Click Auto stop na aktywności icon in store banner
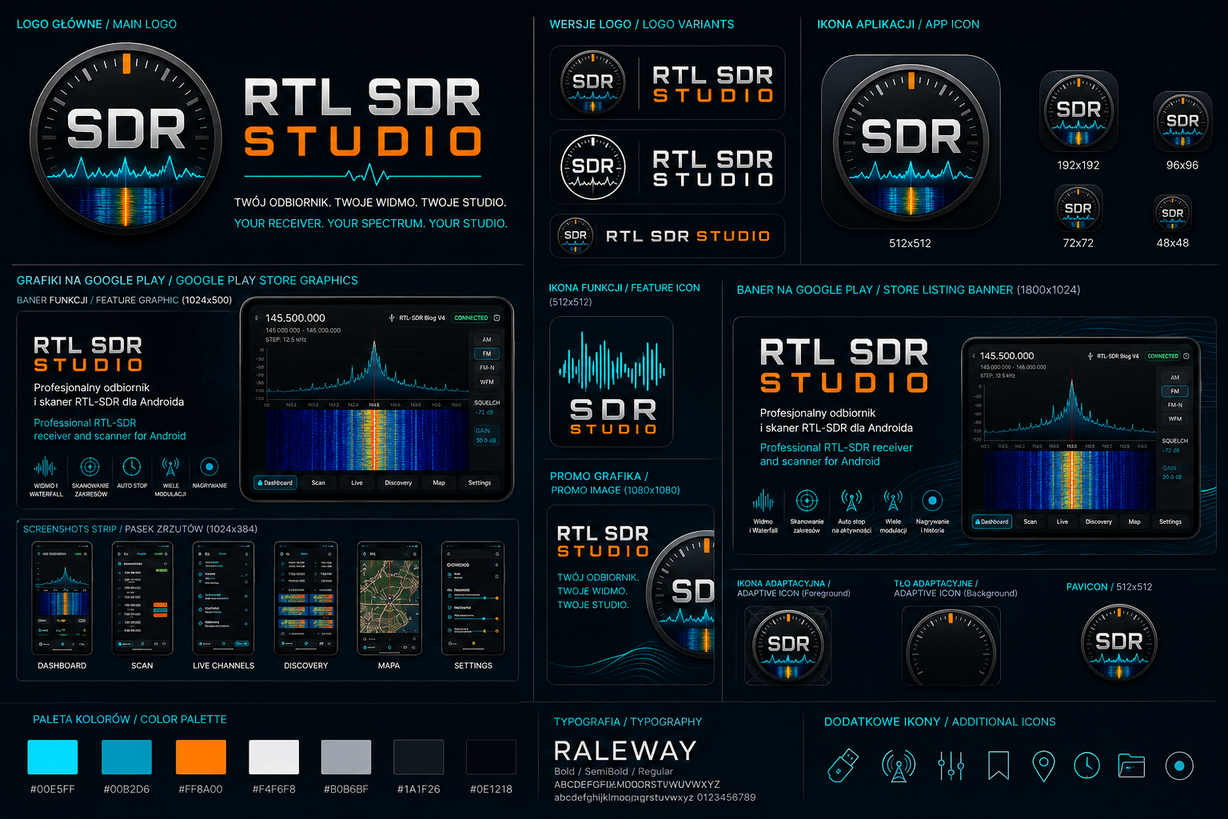The height and width of the screenshot is (819, 1228). pyautogui.click(x=851, y=501)
